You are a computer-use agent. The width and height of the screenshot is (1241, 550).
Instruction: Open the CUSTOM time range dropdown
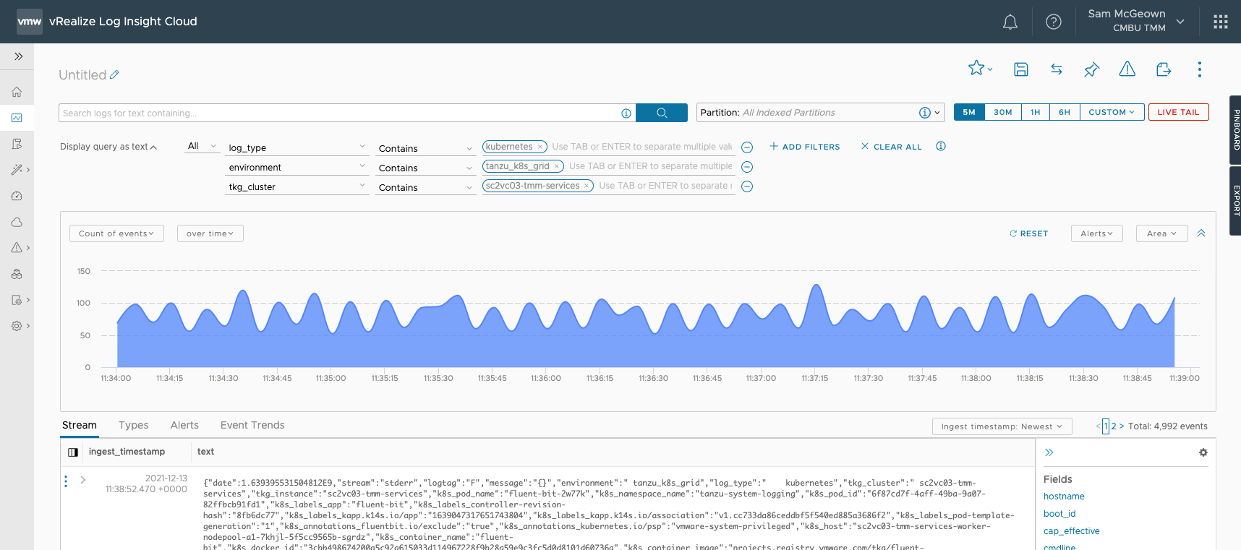1112,112
